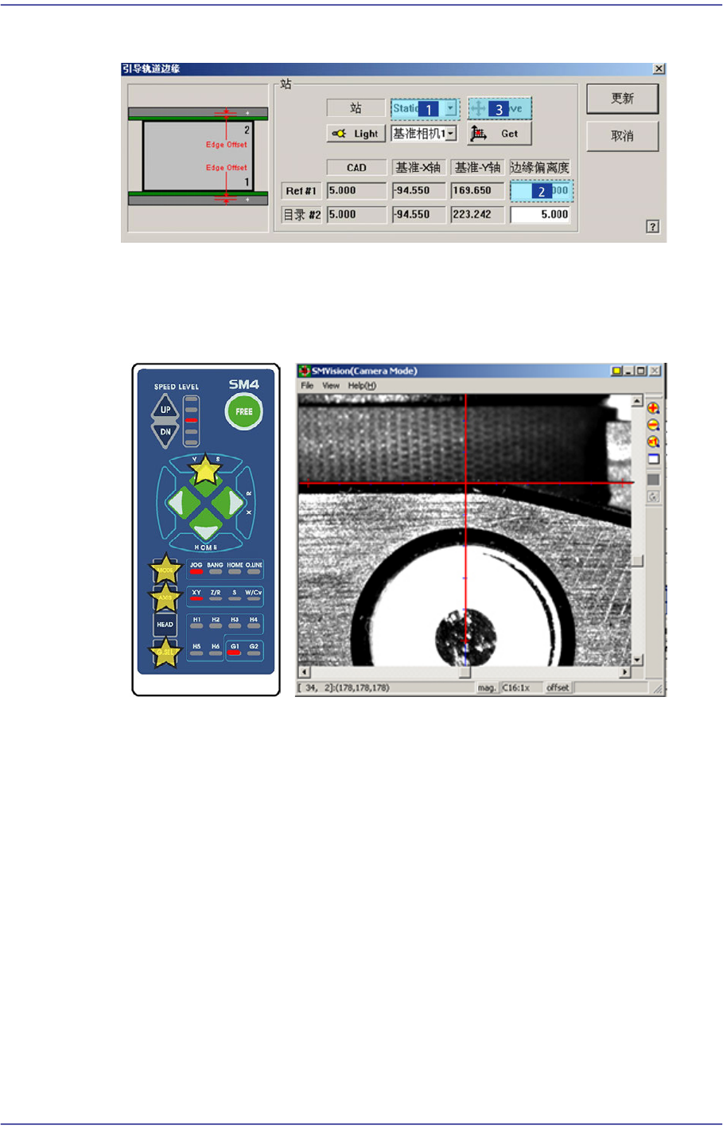
Task: Click the yellow square button in SMVision title bar
Action: 616,371
